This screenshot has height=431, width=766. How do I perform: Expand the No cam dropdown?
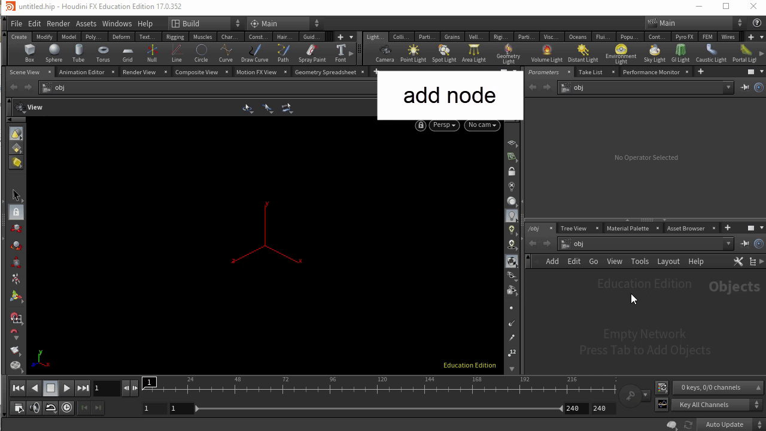tap(482, 125)
